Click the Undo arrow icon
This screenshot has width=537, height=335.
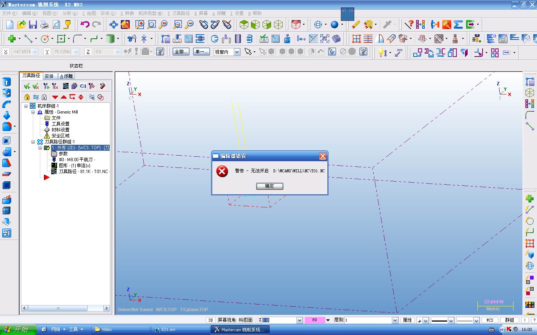85,25
